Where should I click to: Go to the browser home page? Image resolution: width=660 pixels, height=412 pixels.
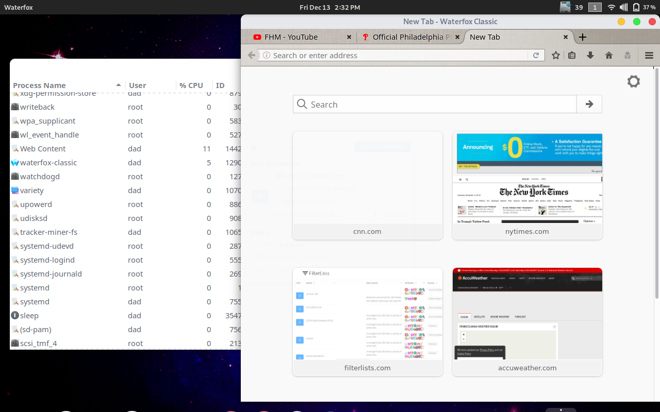click(609, 55)
